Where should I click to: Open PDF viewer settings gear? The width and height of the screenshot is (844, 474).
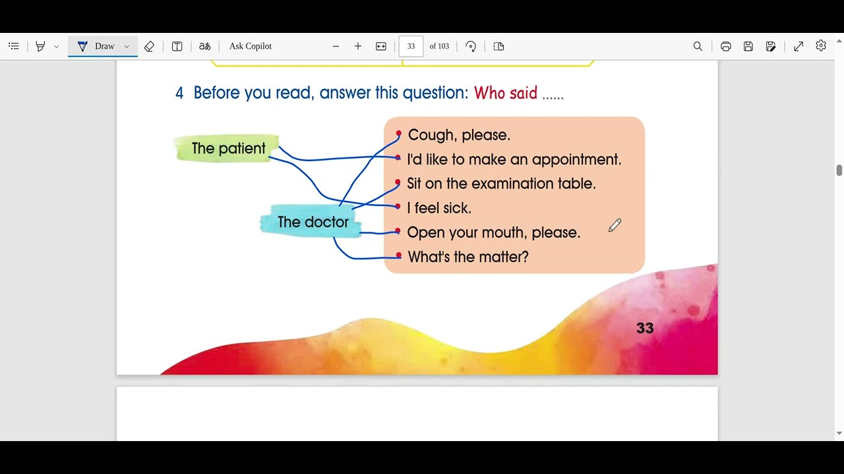821,45
